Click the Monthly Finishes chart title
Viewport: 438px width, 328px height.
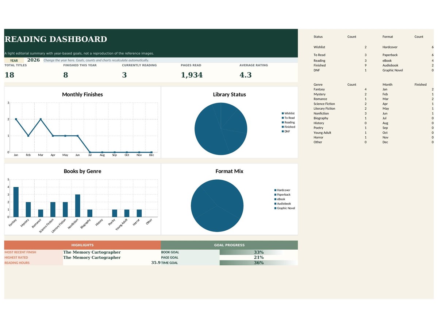(x=82, y=94)
